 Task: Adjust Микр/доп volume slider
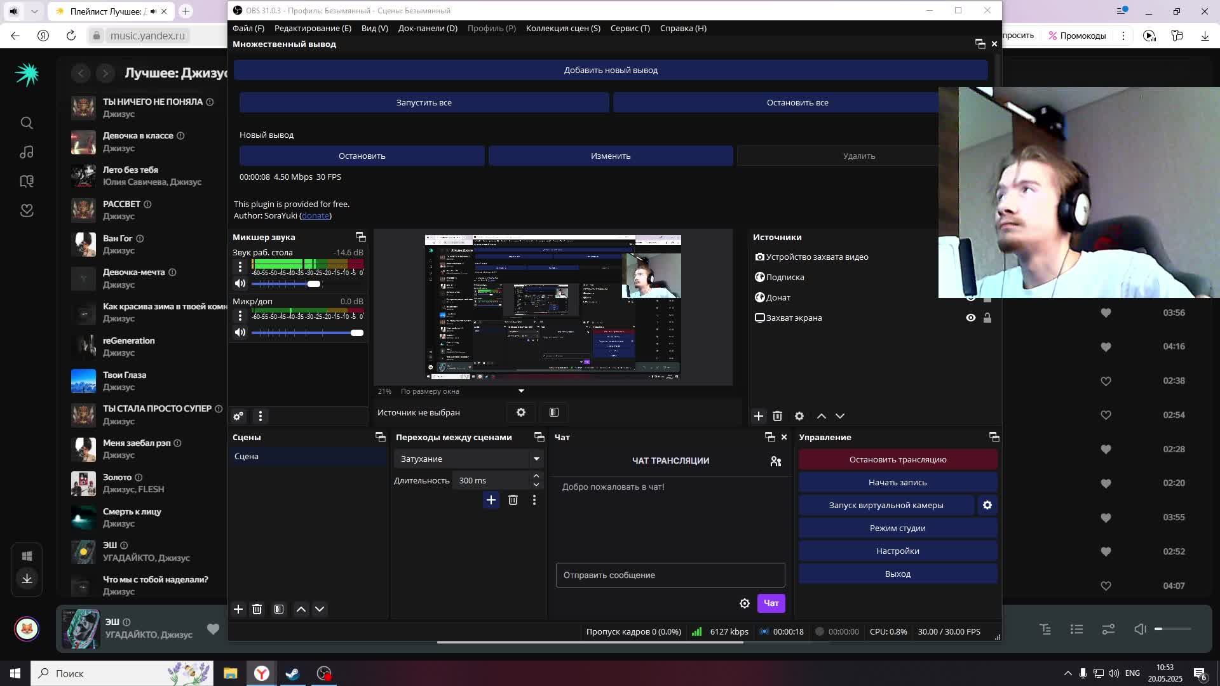coord(357,333)
